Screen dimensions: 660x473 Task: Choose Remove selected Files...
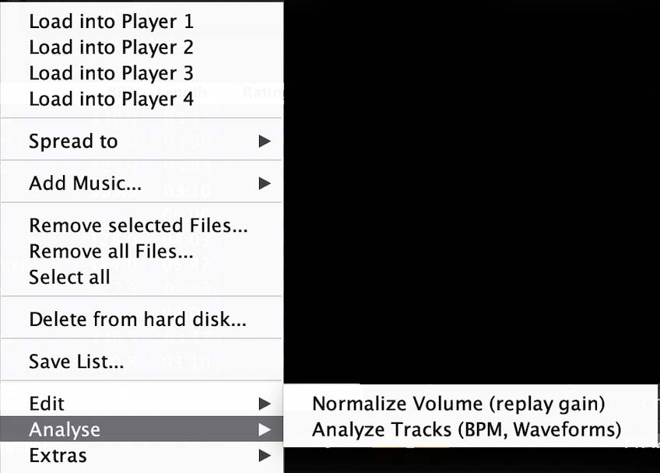[139, 226]
